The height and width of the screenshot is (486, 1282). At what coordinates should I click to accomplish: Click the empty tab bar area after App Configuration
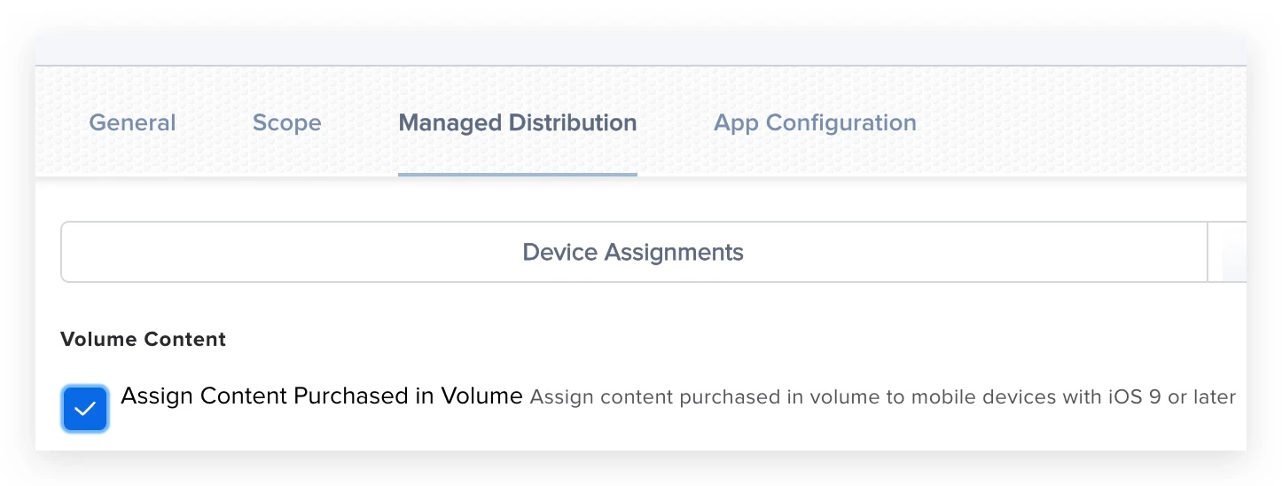click(x=1082, y=122)
